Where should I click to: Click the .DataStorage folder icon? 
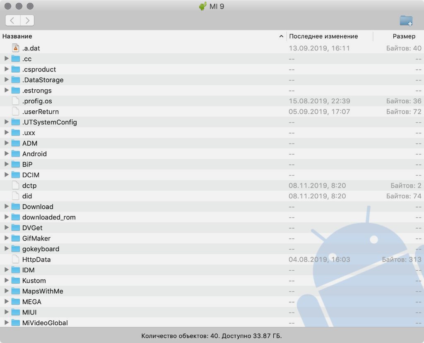(16, 80)
